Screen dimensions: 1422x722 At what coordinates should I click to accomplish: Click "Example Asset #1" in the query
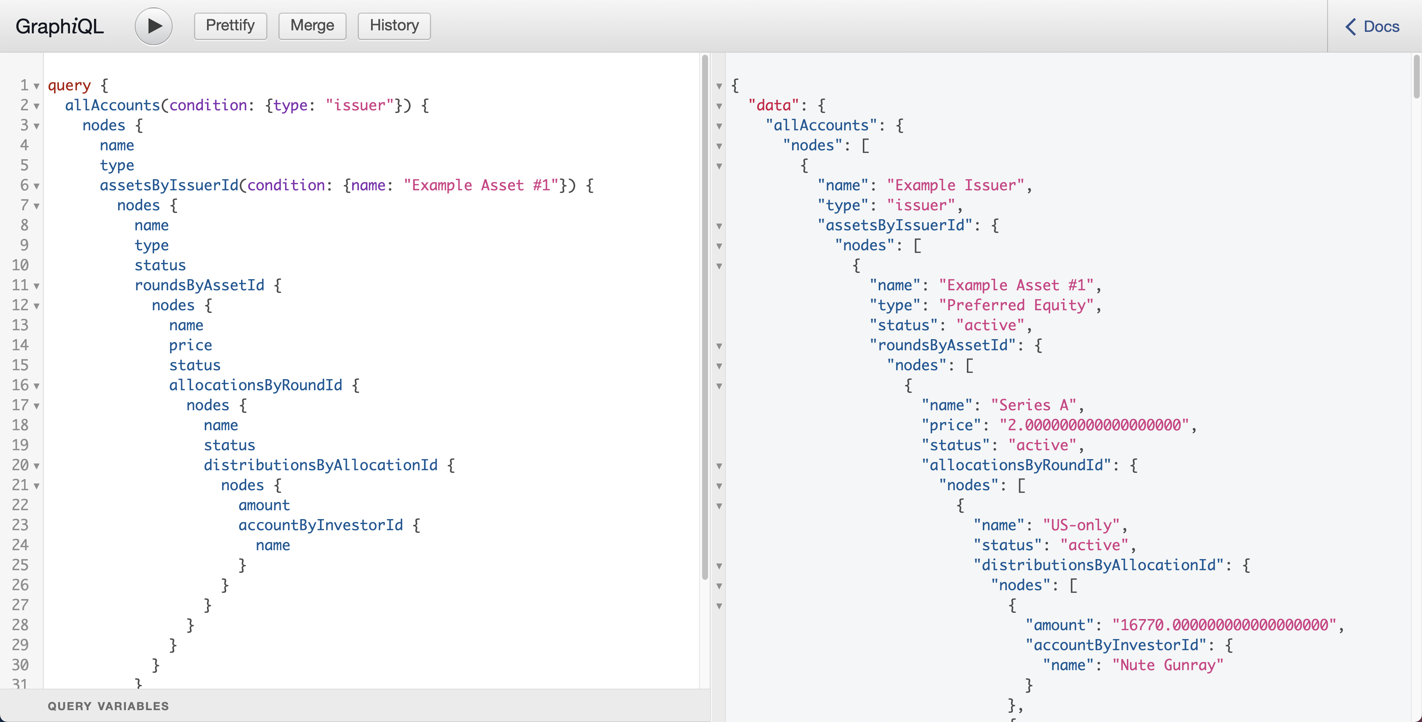point(481,185)
